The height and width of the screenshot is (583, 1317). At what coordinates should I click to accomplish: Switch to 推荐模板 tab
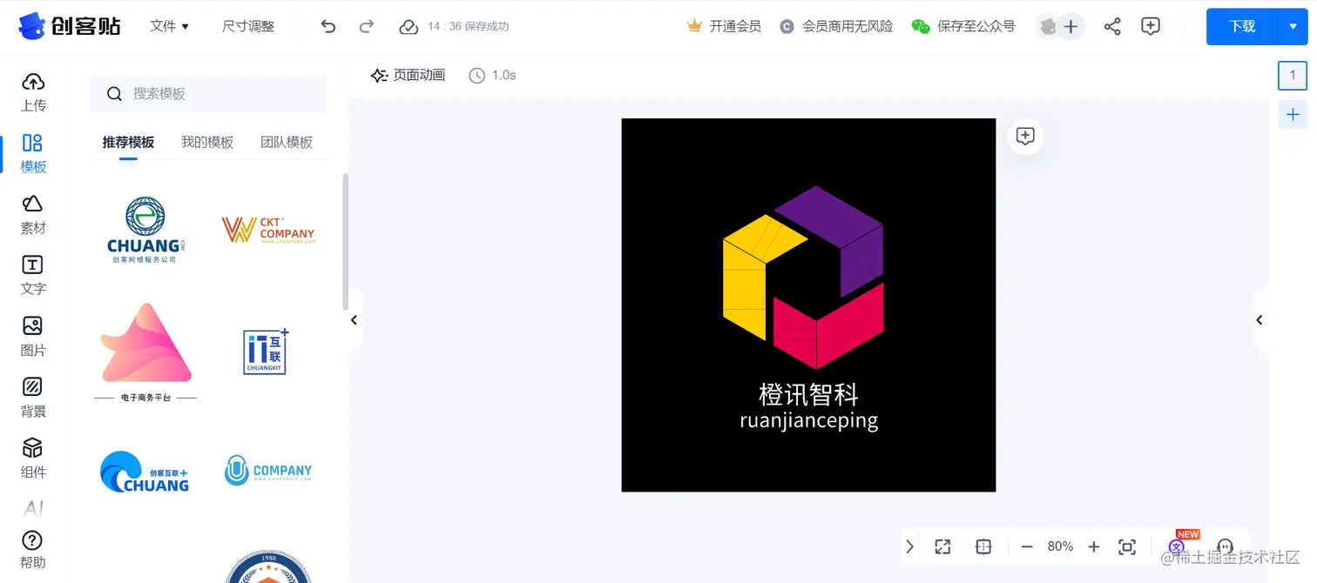pyautogui.click(x=128, y=142)
